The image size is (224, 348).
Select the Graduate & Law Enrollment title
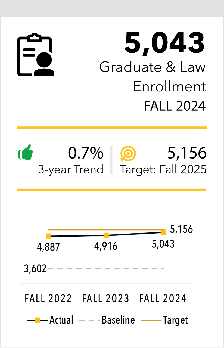(x=153, y=77)
